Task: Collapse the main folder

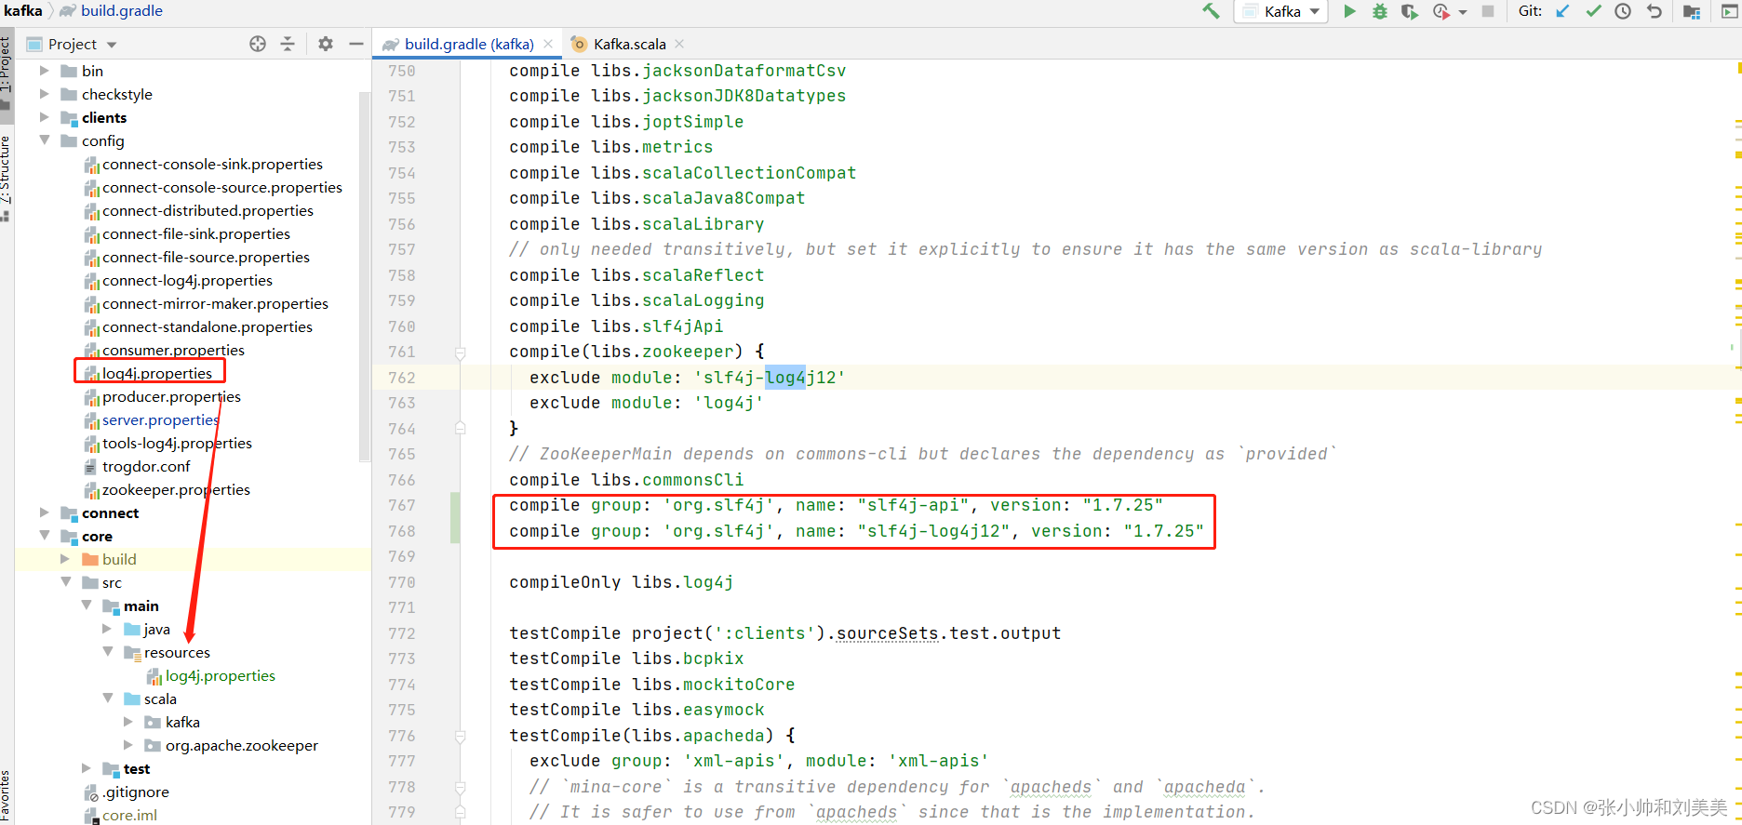Action: click(87, 605)
